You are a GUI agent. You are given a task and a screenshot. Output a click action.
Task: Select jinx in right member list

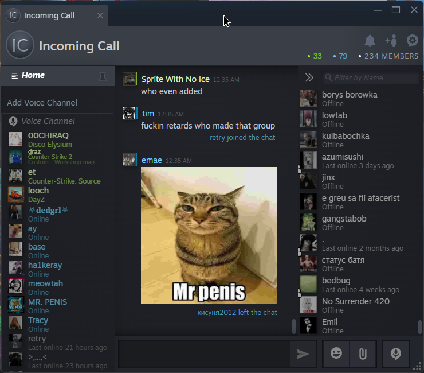(x=359, y=181)
